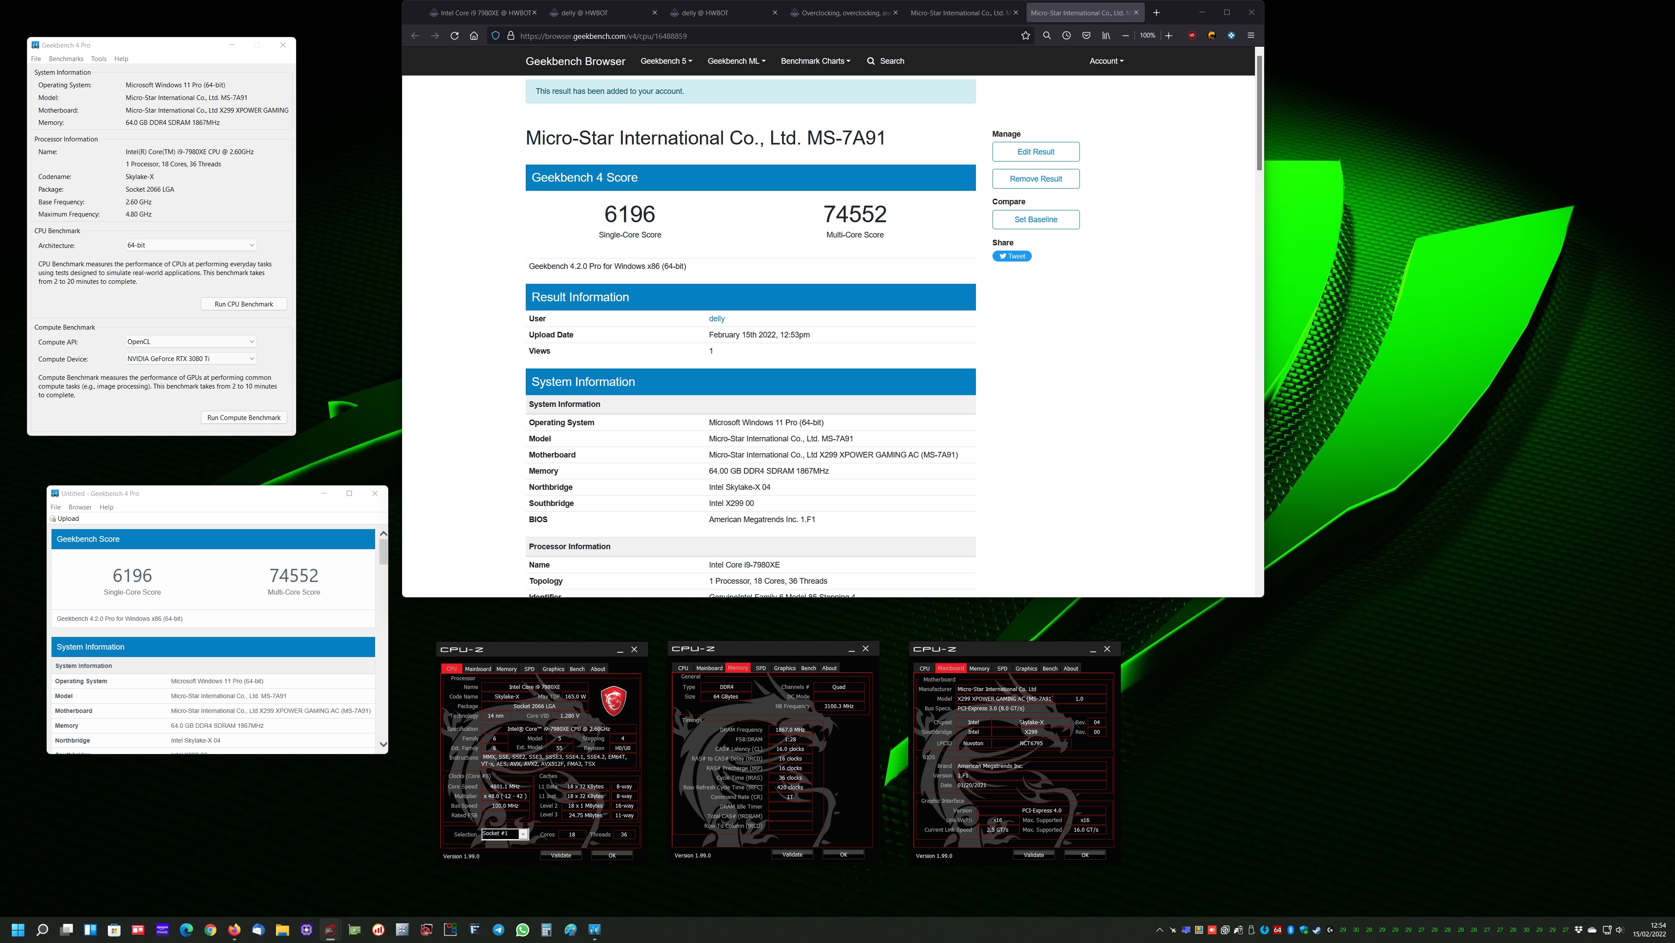Click OK in CPU-Z Mainboard window

tap(1085, 855)
